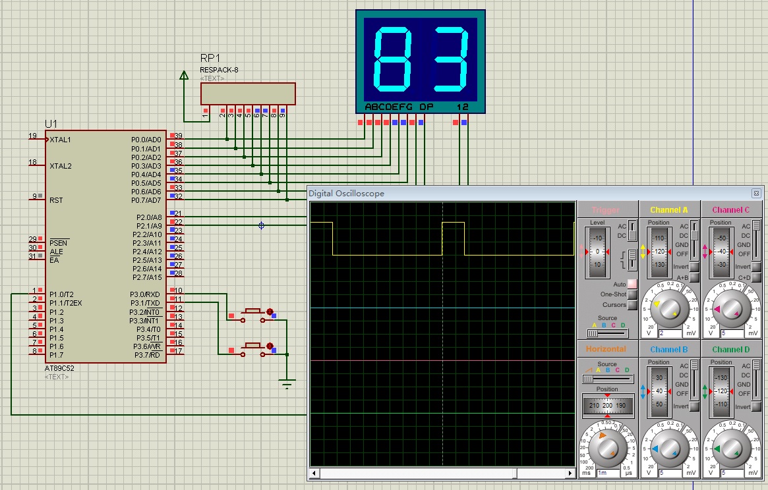Click the power terminal arrow near RP1

(184, 75)
